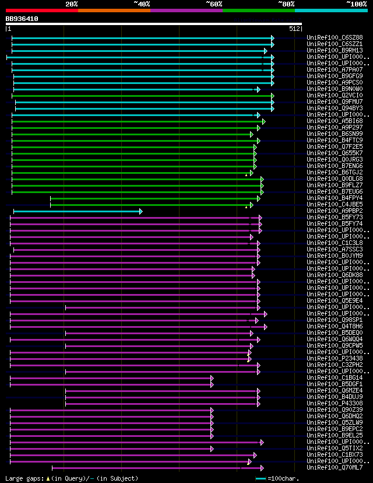Select the UniRef100_B5DGF1 label
373x483 pixels.
coord(335,384)
